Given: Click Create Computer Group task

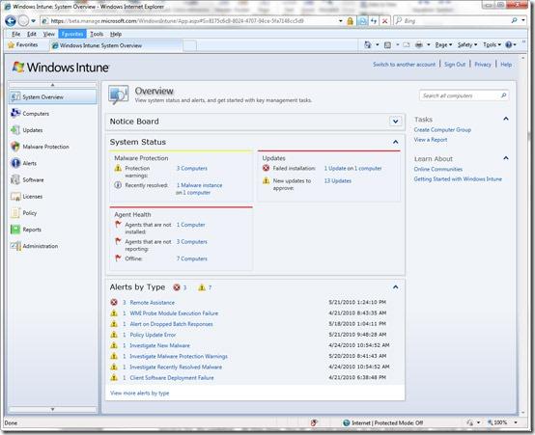Looking at the screenshot, I should click(x=442, y=129).
